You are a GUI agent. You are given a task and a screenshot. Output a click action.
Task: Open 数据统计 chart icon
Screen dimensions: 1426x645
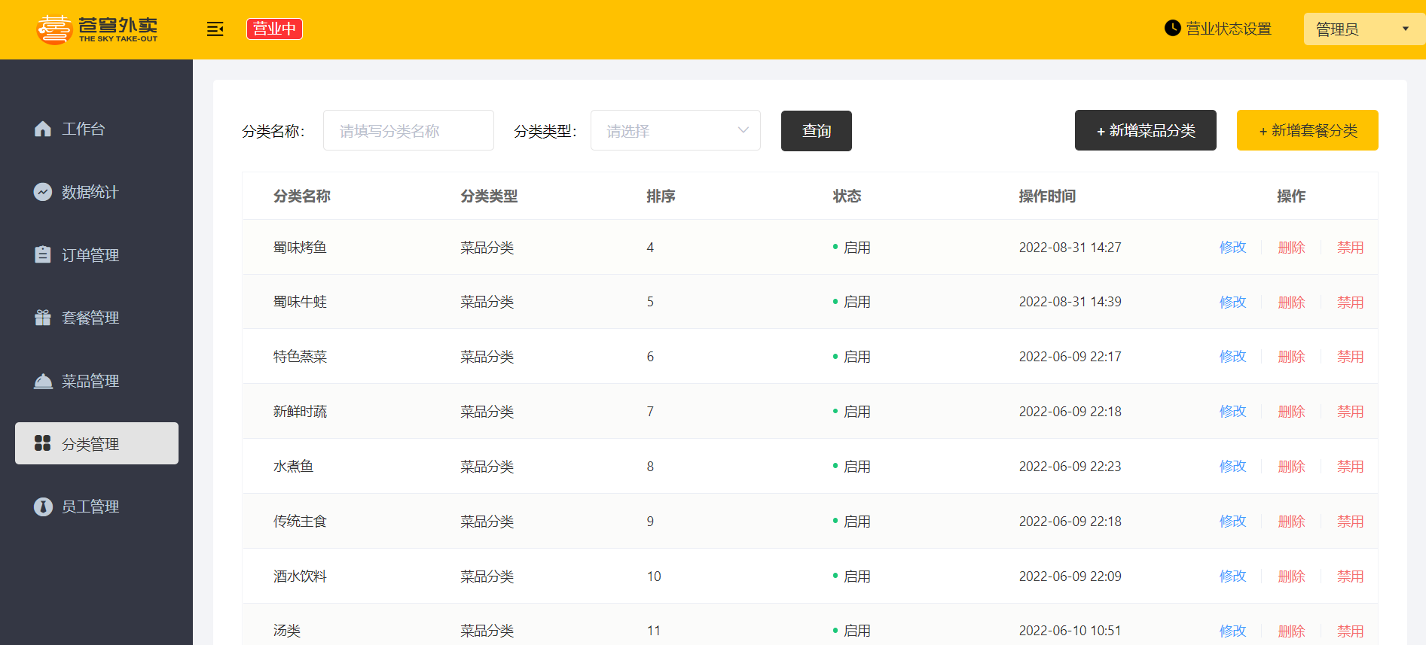(43, 192)
